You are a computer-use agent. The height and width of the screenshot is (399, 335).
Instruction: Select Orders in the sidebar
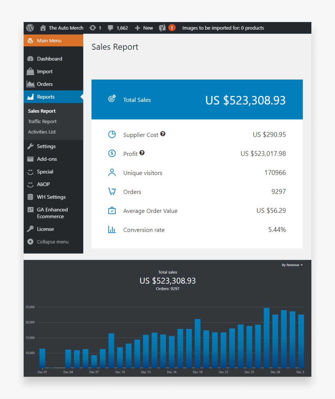pos(45,84)
